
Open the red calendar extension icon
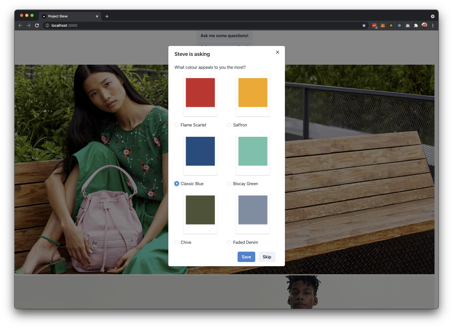(374, 25)
